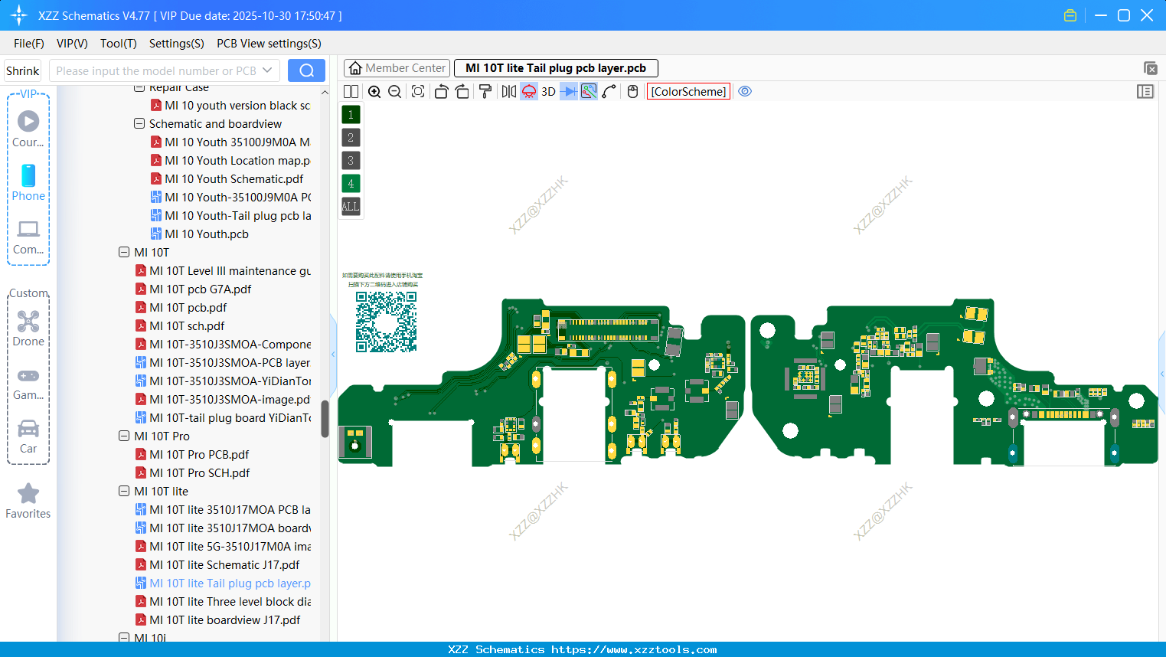Screen dimensions: 1166x657
Task: Switch to 3D view mode
Action: (548, 91)
